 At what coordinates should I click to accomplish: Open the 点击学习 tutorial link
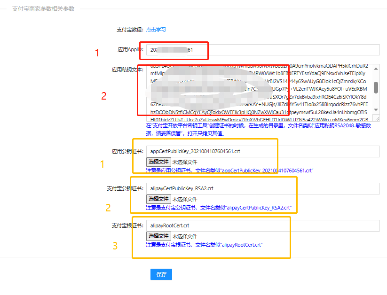[156, 30]
